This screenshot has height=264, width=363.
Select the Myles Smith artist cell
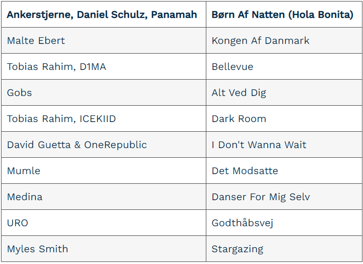(x=103, y=249)
